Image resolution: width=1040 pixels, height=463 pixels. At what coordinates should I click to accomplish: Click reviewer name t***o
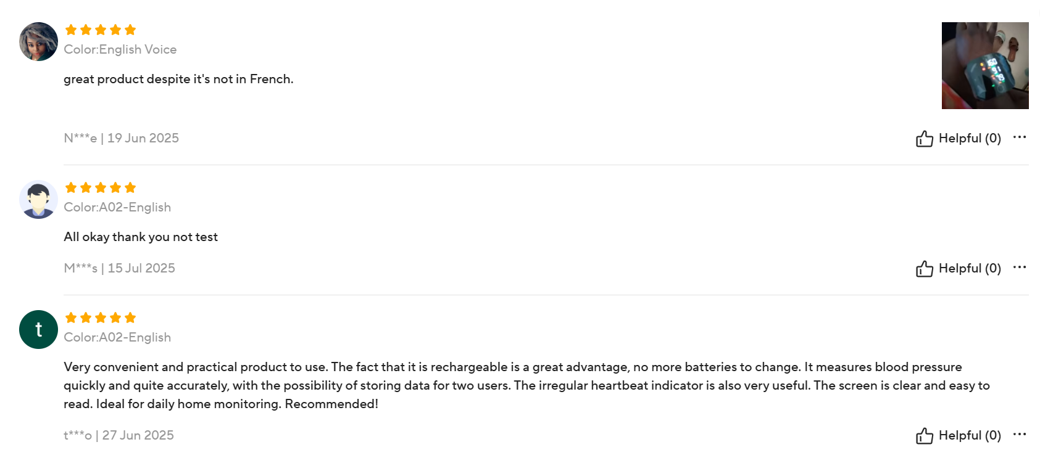click(78, 436)
